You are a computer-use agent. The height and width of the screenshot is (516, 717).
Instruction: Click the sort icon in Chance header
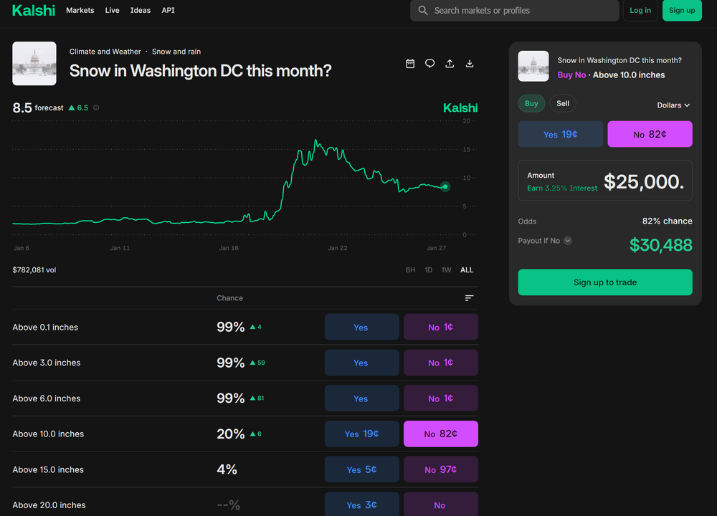469,298
